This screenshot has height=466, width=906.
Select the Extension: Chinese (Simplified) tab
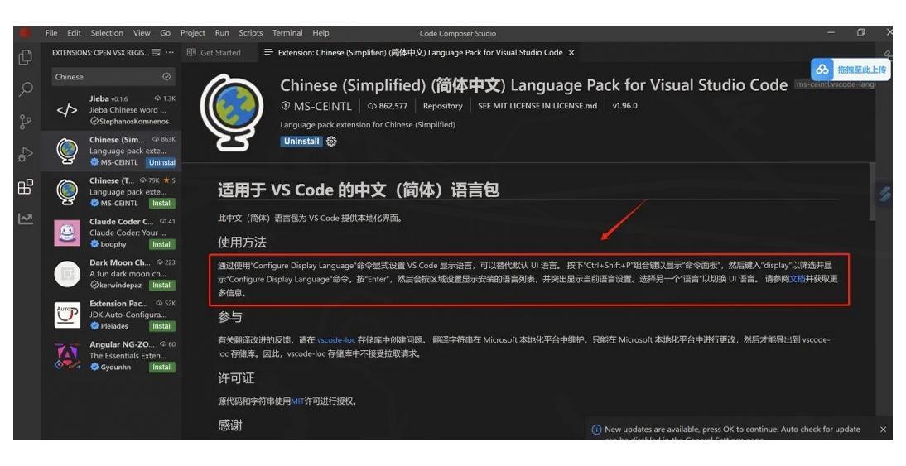[x=420, y=52]
